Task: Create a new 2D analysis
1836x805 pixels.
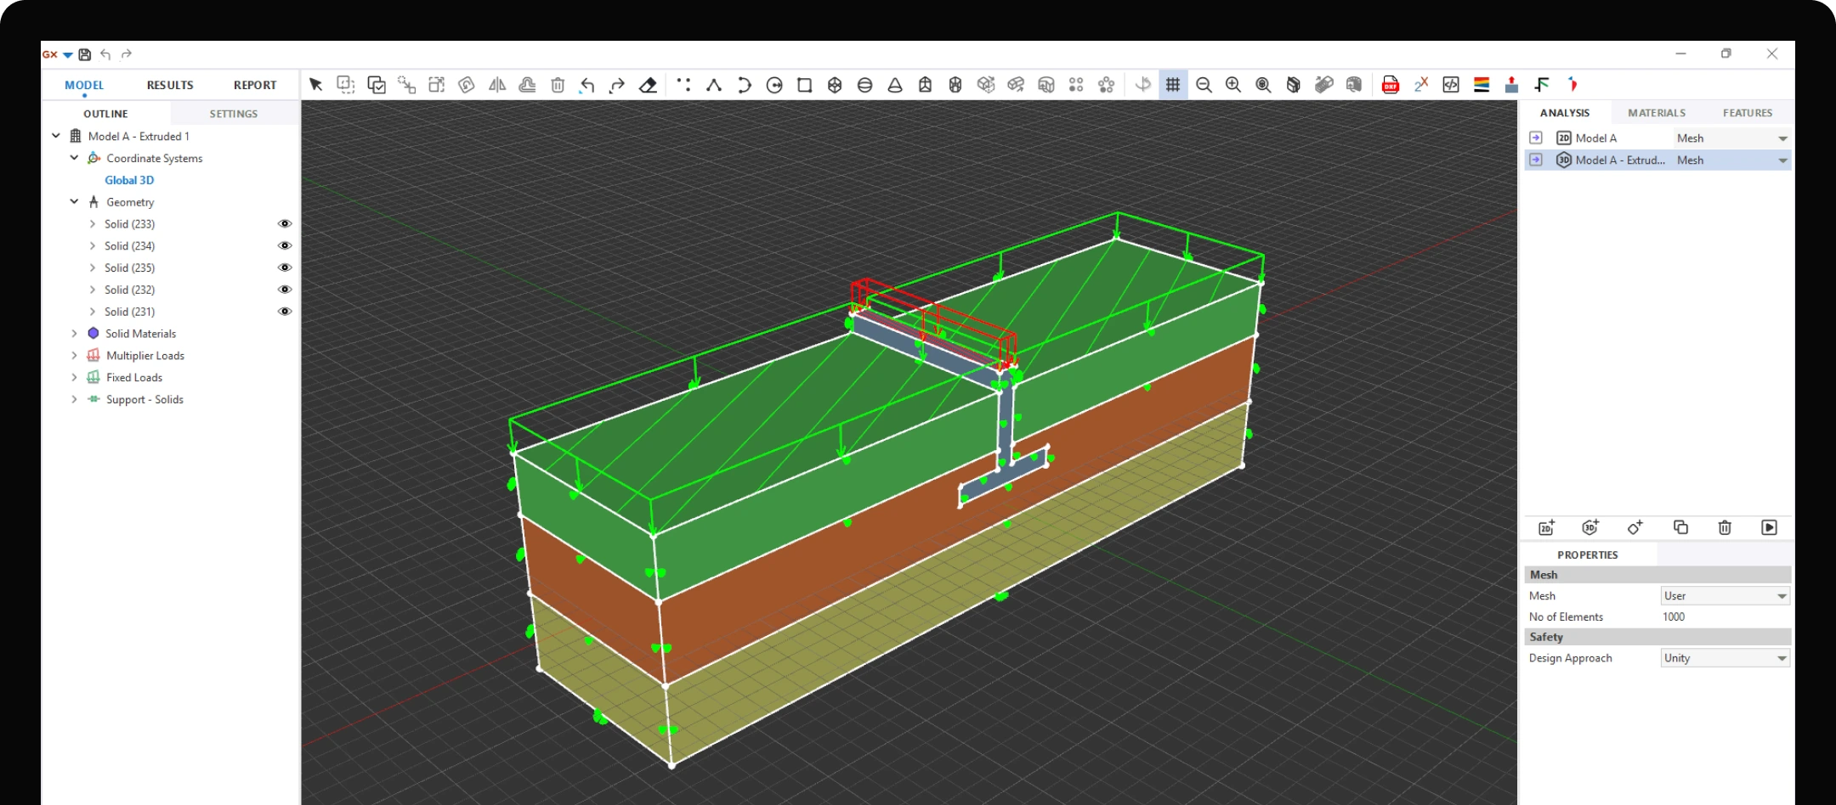Action: 1546,527
